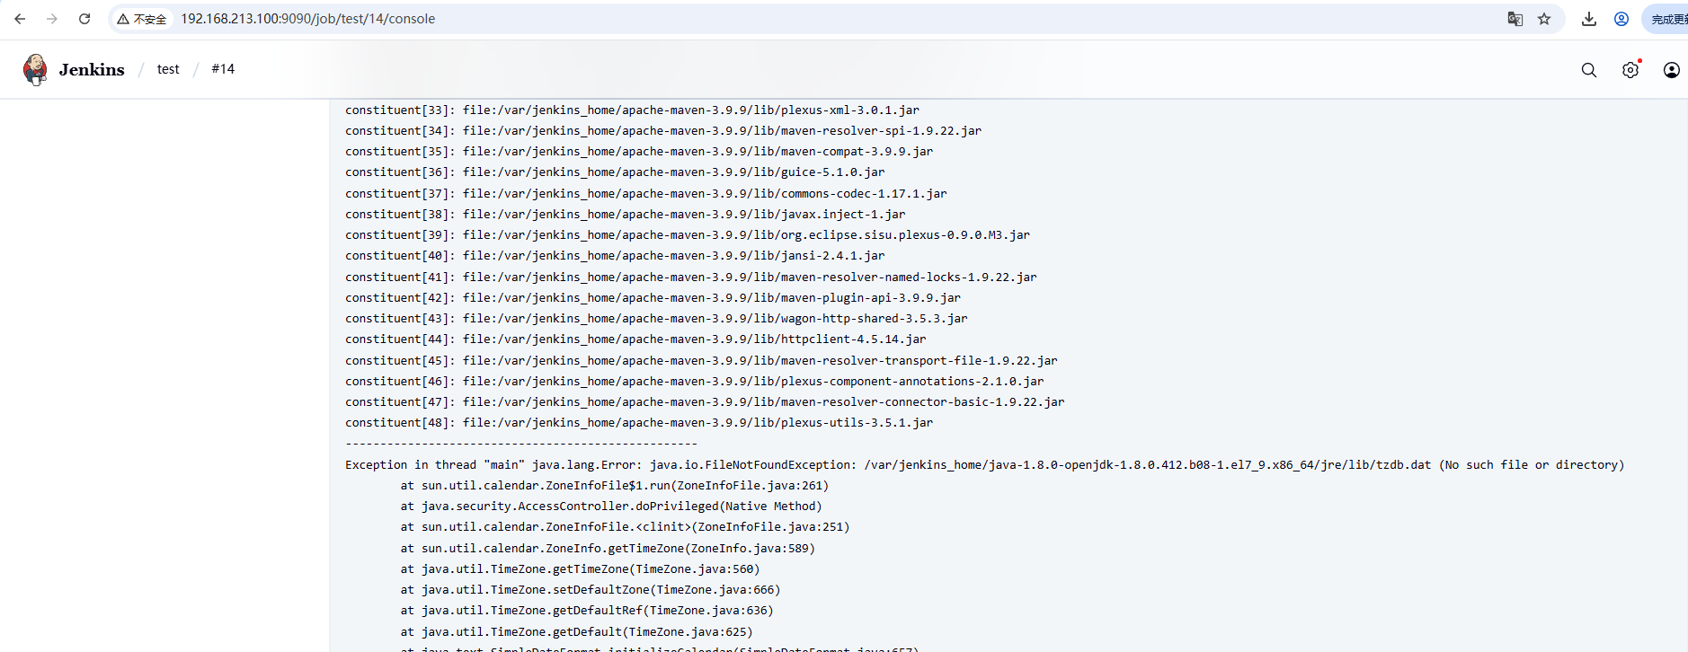Viewport: 1688px width, 652px height.
Task: Click the constituent[35] maven-compat line
Action: click(x=639, y=151)
